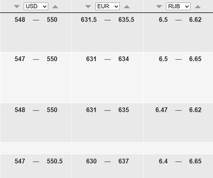Sort RUB column descending with down arrow
The image size is (213, 178).
tap(159, 7)
